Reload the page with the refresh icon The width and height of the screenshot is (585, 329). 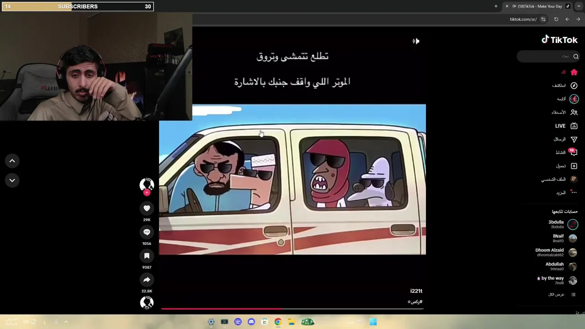pyautogui.click(x=556, y=19)
